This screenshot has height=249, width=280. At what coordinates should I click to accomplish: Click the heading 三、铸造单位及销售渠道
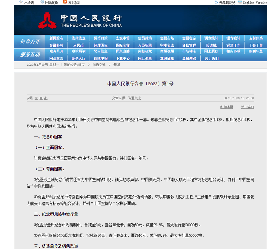click(x=56, y=246)
